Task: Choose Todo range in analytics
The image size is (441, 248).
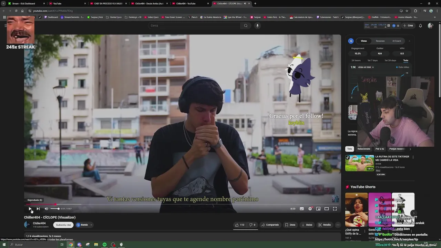Action: [406, 61]
